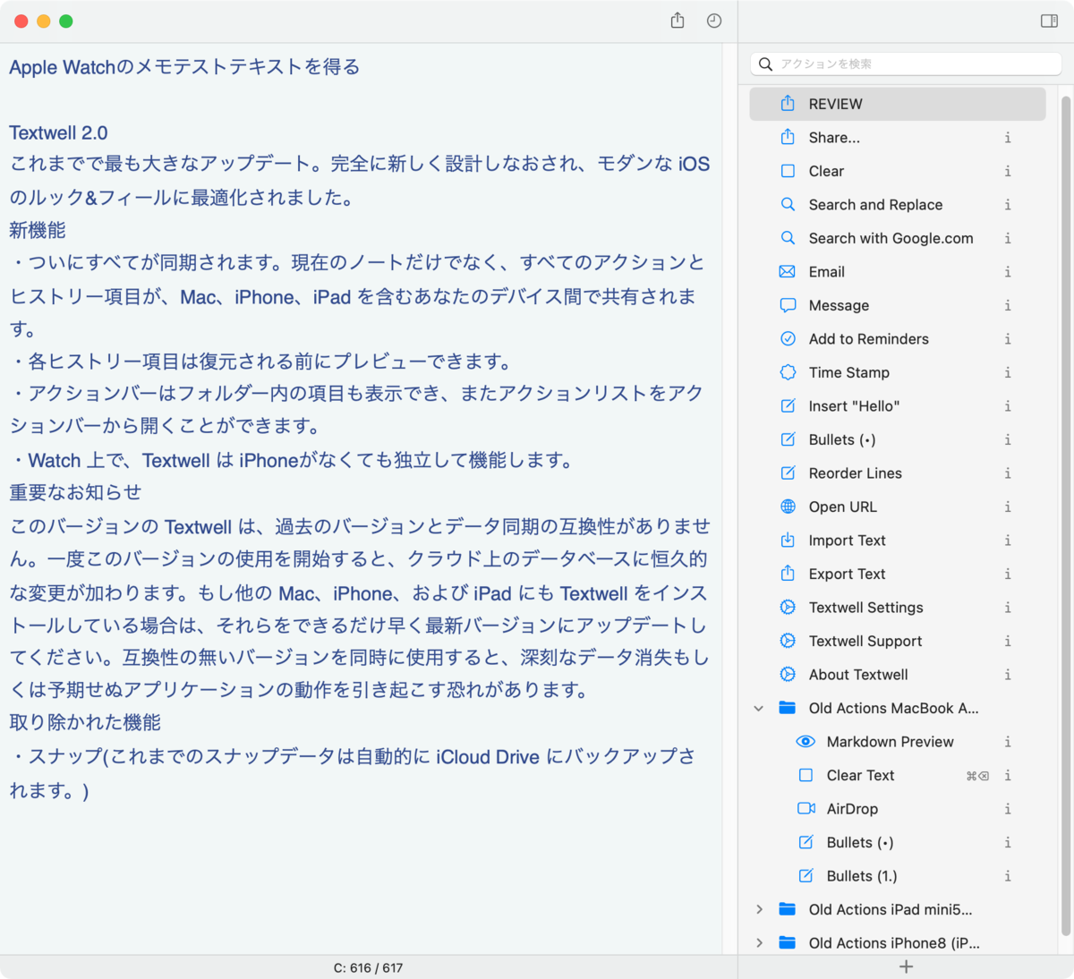Click the Email envelope icon
Image resolution: width=1074 pixels, height=979 pixels.
click(x=788, y=271)
